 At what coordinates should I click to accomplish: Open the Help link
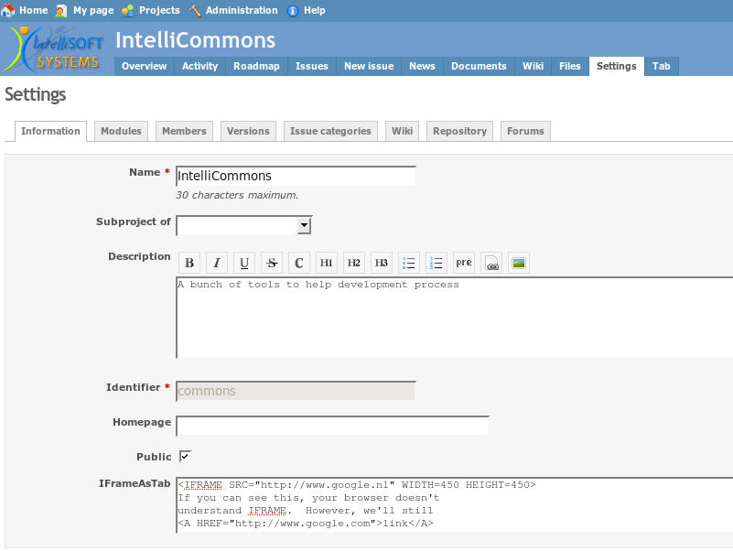click(x=315, y=10)
